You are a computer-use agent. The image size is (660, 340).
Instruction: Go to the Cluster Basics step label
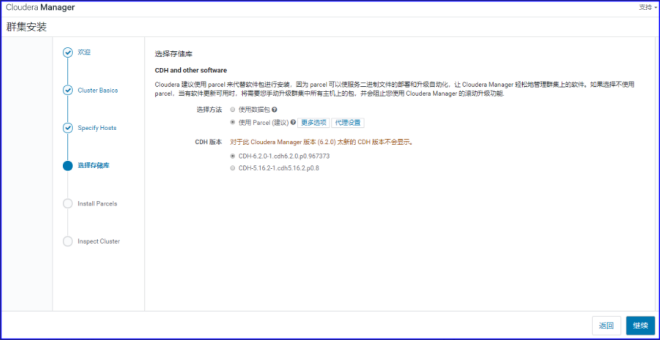98,90
